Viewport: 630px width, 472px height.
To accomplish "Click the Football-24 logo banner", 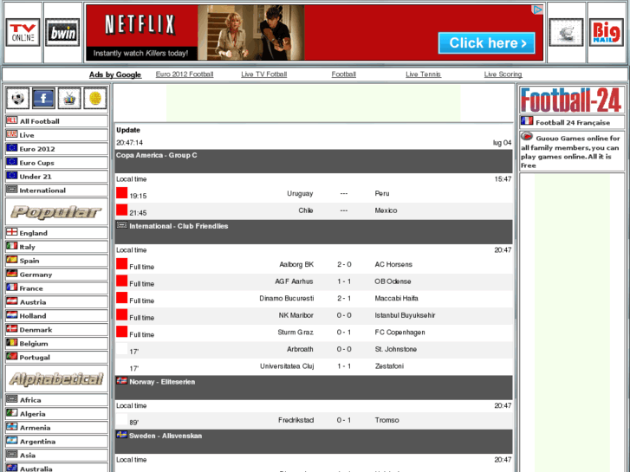I will (x=571, y=100).
